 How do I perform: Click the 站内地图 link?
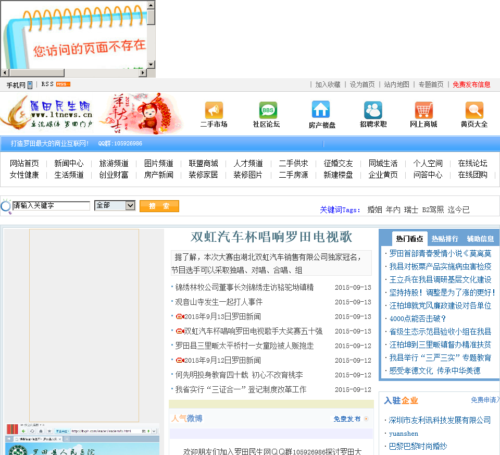point(397,84)
